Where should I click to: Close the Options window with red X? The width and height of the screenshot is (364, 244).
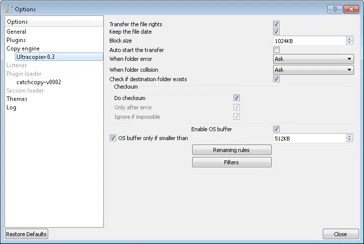coord(351,9)
